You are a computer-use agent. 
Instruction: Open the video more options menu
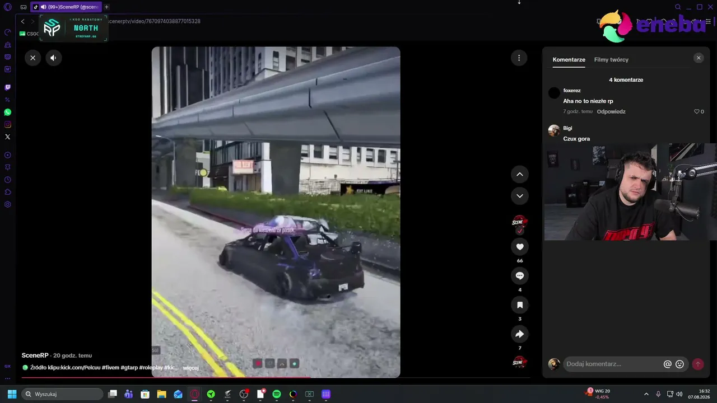[519, 58]
